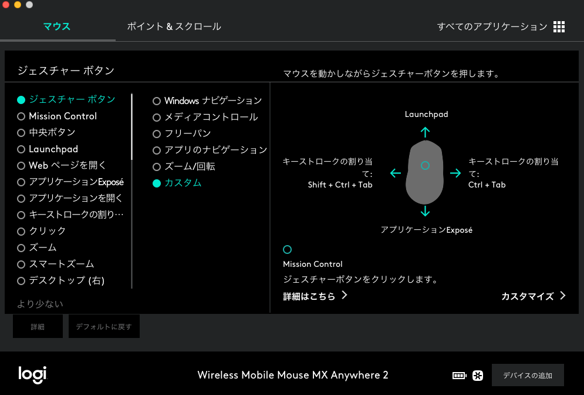Close the window with the red button

click(x=6, y=5)
